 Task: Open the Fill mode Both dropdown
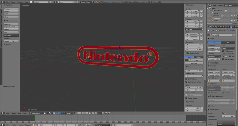228,48
